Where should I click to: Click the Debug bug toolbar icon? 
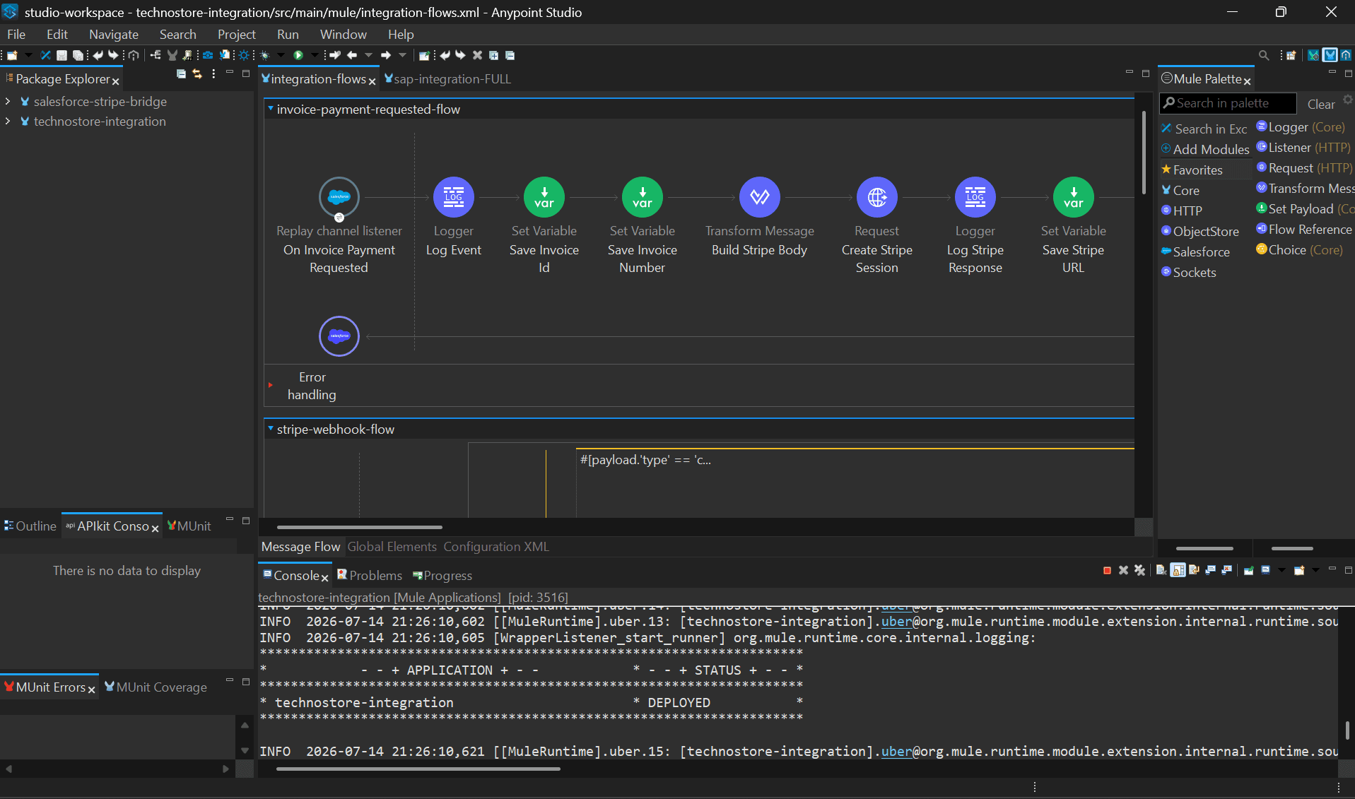pos(265,55)
